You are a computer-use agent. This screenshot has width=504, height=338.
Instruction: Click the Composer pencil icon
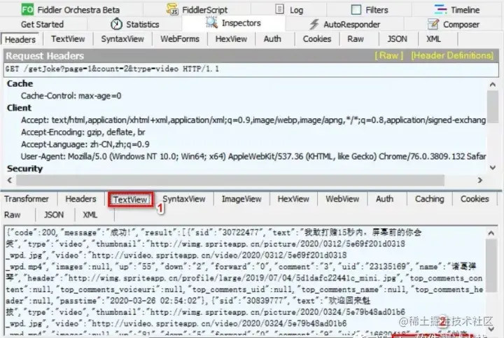433,24
